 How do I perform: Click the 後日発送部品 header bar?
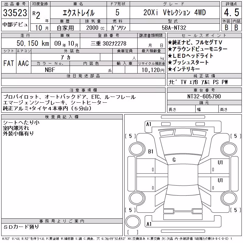(83, 76)
